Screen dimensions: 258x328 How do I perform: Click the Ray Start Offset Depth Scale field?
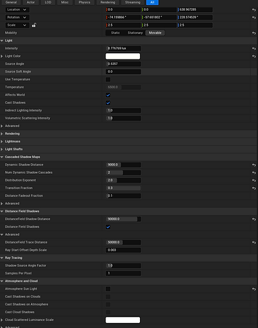coord(123,250)
